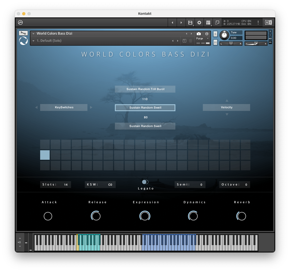290x272 pixels.
Task: Click the Semi value field
Action: (x=190, y=185)
